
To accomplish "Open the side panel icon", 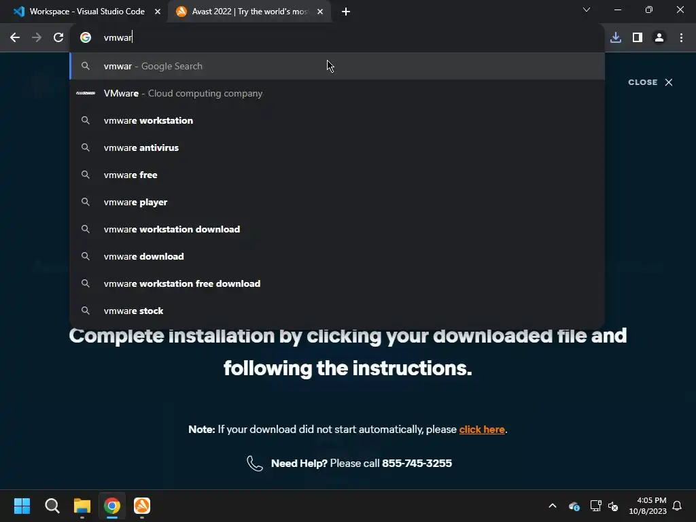I will (638, 38).
